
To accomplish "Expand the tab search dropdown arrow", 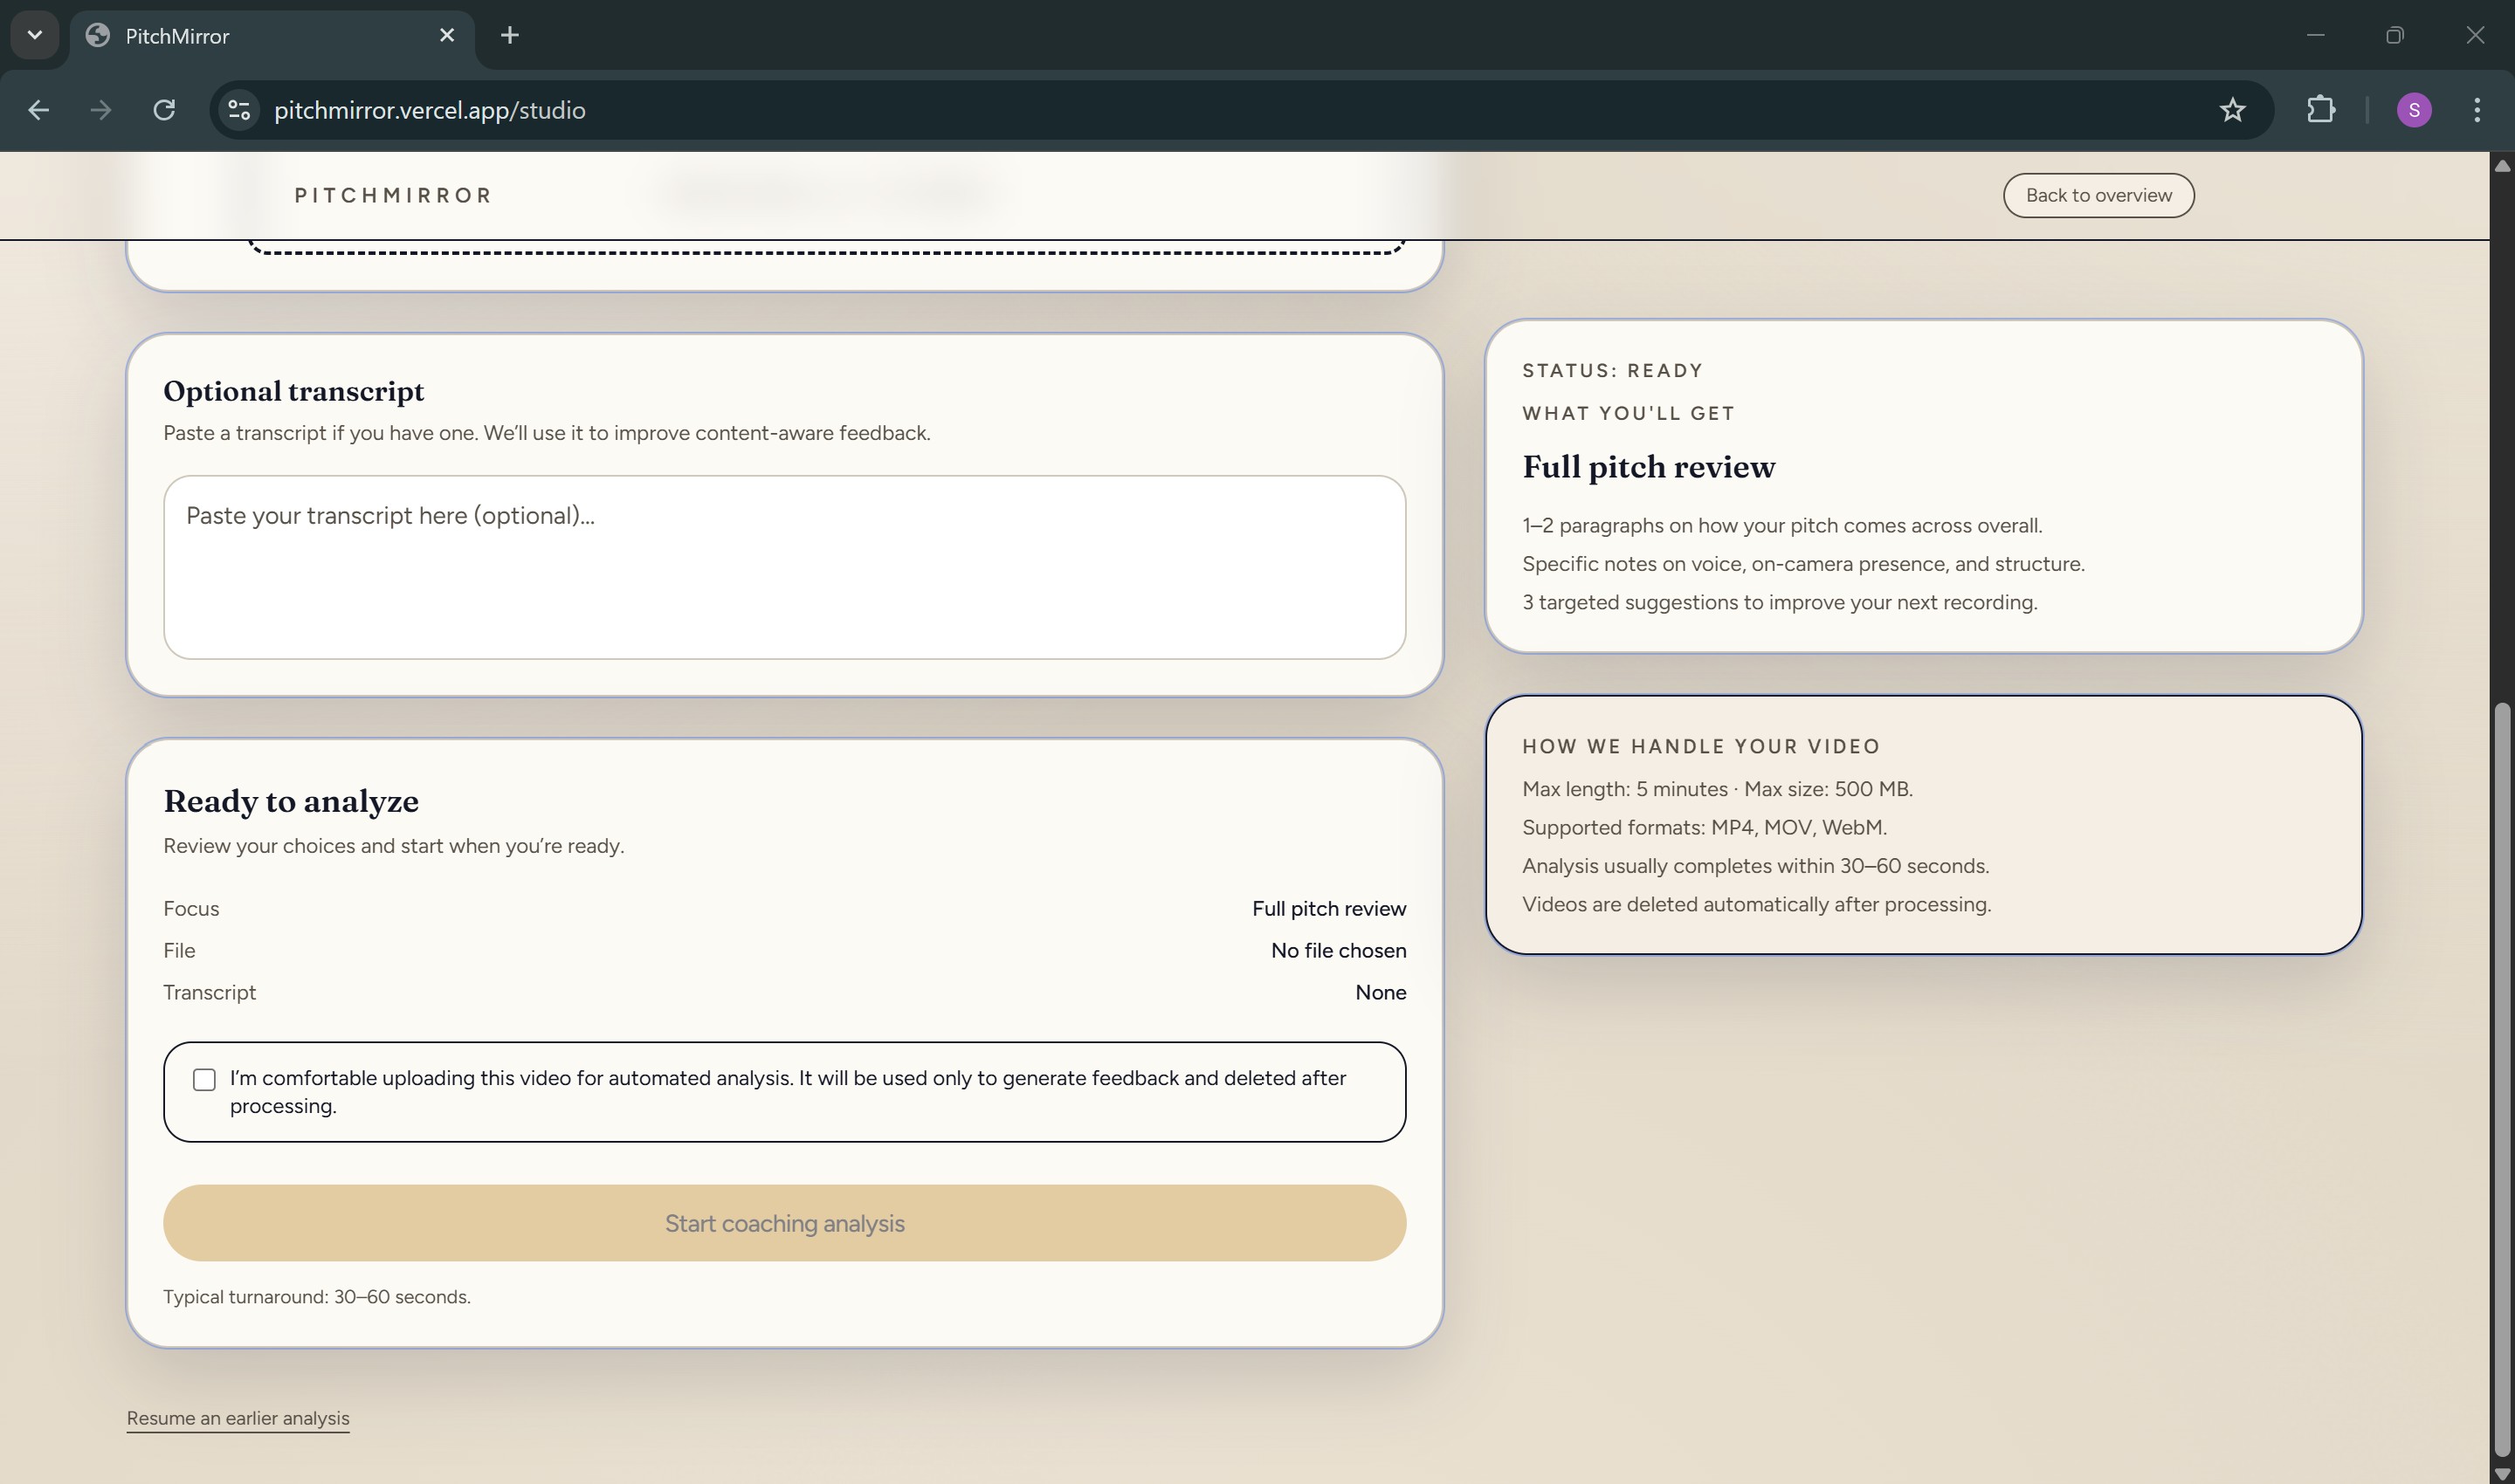I will [x=35, y=35].
